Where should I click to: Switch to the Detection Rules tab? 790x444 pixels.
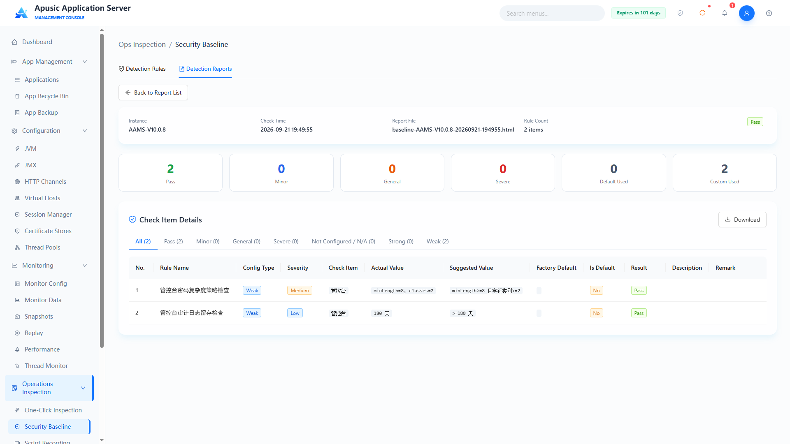(x=142, y=69)
